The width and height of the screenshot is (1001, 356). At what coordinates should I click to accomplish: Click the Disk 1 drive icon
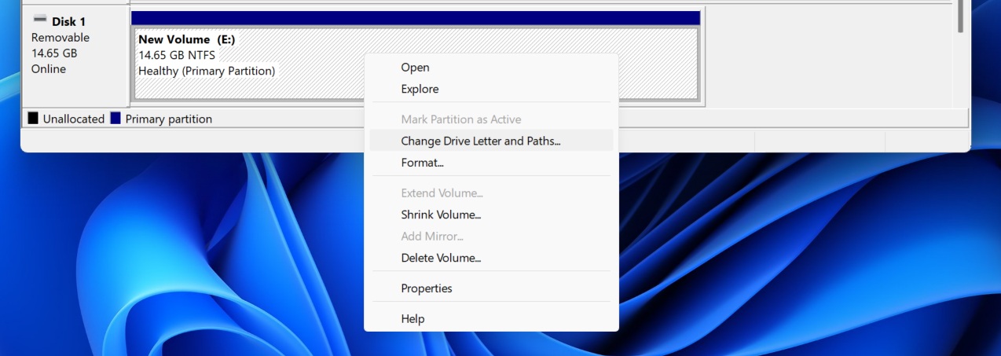tap(40, 20)
